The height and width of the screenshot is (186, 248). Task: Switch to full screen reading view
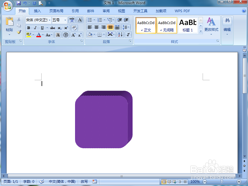pos(169,182)
